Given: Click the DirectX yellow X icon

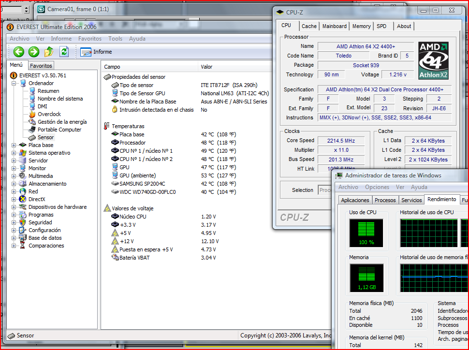Looking at the screenshot, I should pos(23,199).
